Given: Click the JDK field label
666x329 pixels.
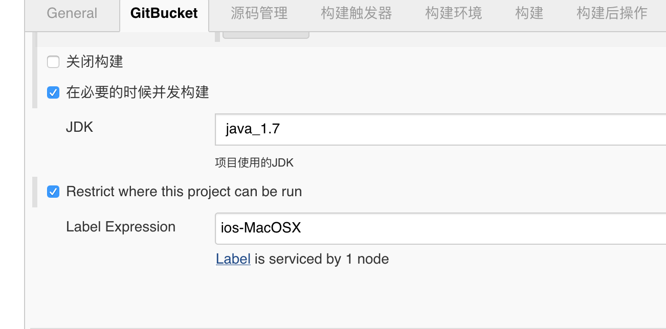Looking at the screenshot, I should pyautogui.click(x=79, y=127).
